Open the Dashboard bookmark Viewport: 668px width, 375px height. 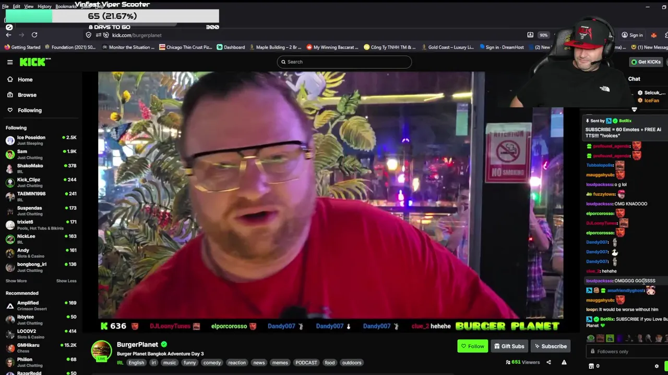pos(231,47)
